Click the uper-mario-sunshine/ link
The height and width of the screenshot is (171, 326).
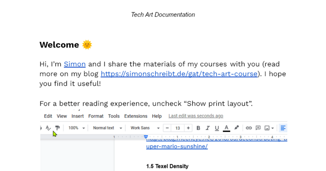[177, 147]
